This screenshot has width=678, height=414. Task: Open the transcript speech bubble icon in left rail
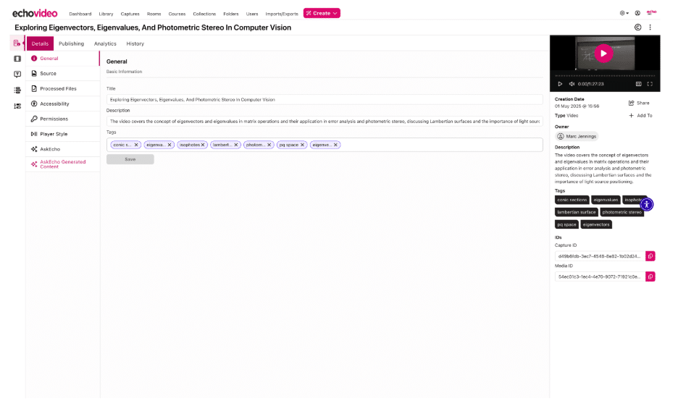[x=17, y=75]
